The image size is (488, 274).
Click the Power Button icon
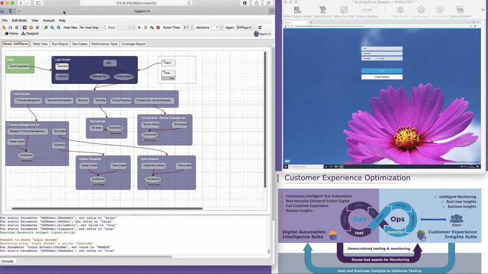pos(400,10)
